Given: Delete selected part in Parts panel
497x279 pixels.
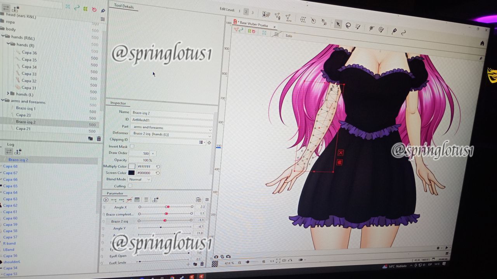Looking at the screenshot, I should click(x=99, y=138).
